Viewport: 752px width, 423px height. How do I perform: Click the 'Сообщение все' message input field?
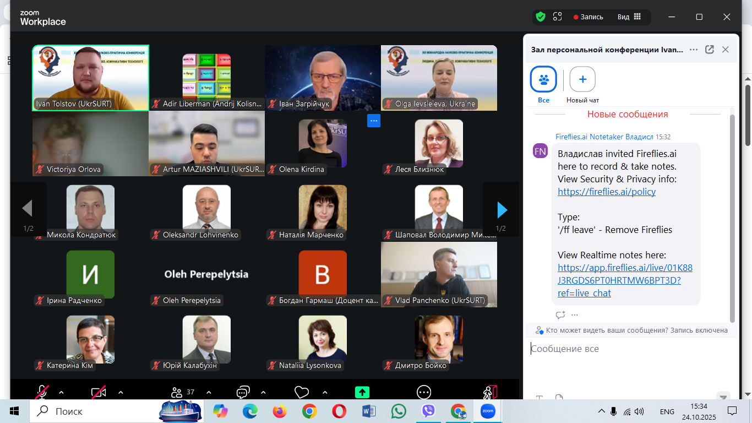coord(628,349)
